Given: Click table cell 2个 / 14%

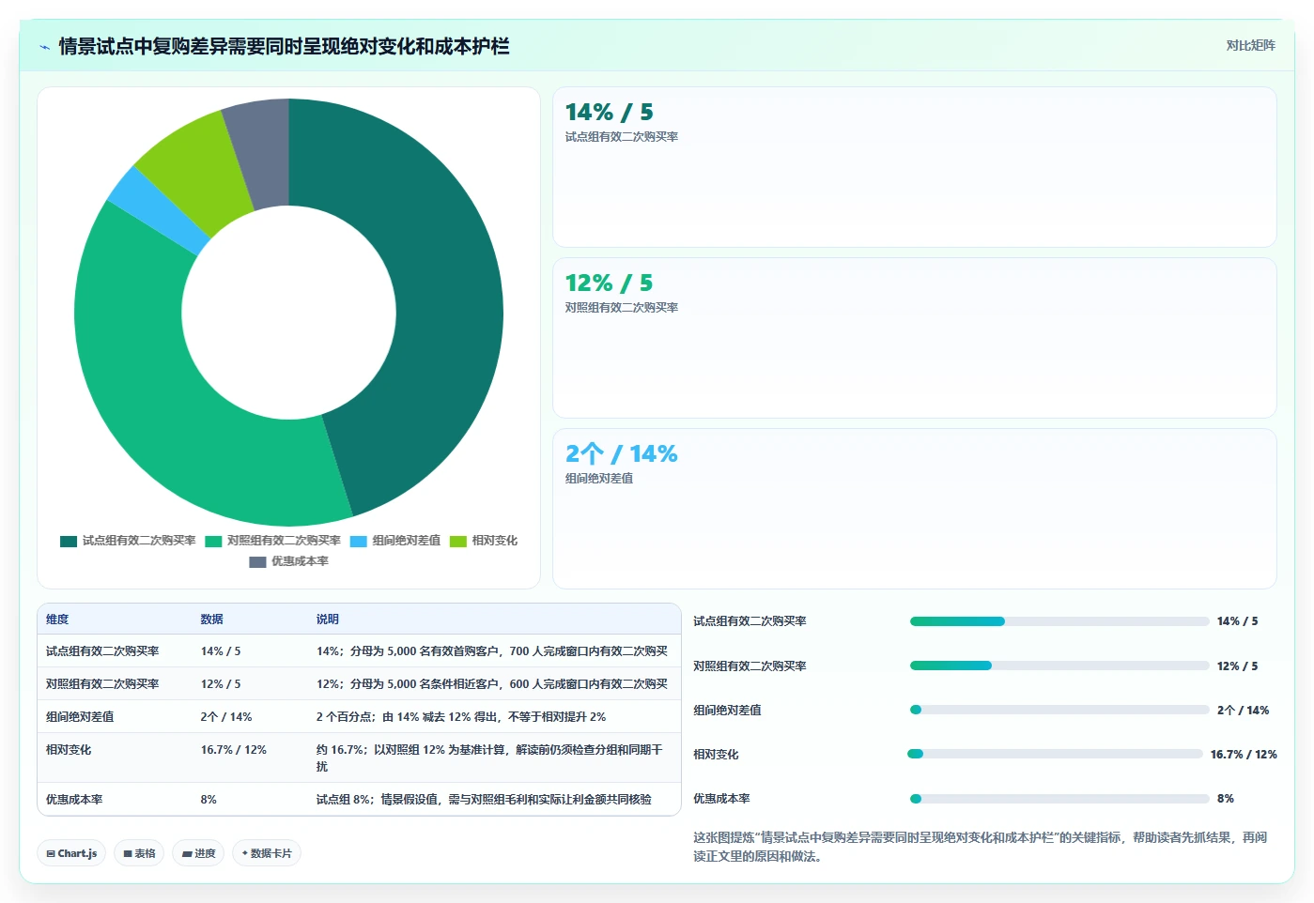Looking at the screenshot, I should click(x=226, y=717).
